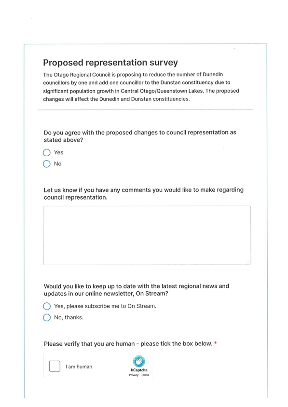This screenshot has height=407, width=288.
Task: Click the 'Please verify that you are human' label
Action: click(x=128, y=344)
